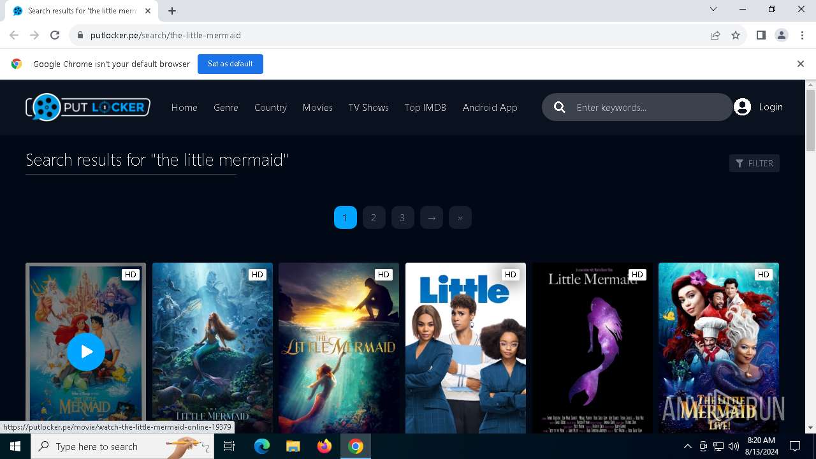Click Set as default button

230,64
